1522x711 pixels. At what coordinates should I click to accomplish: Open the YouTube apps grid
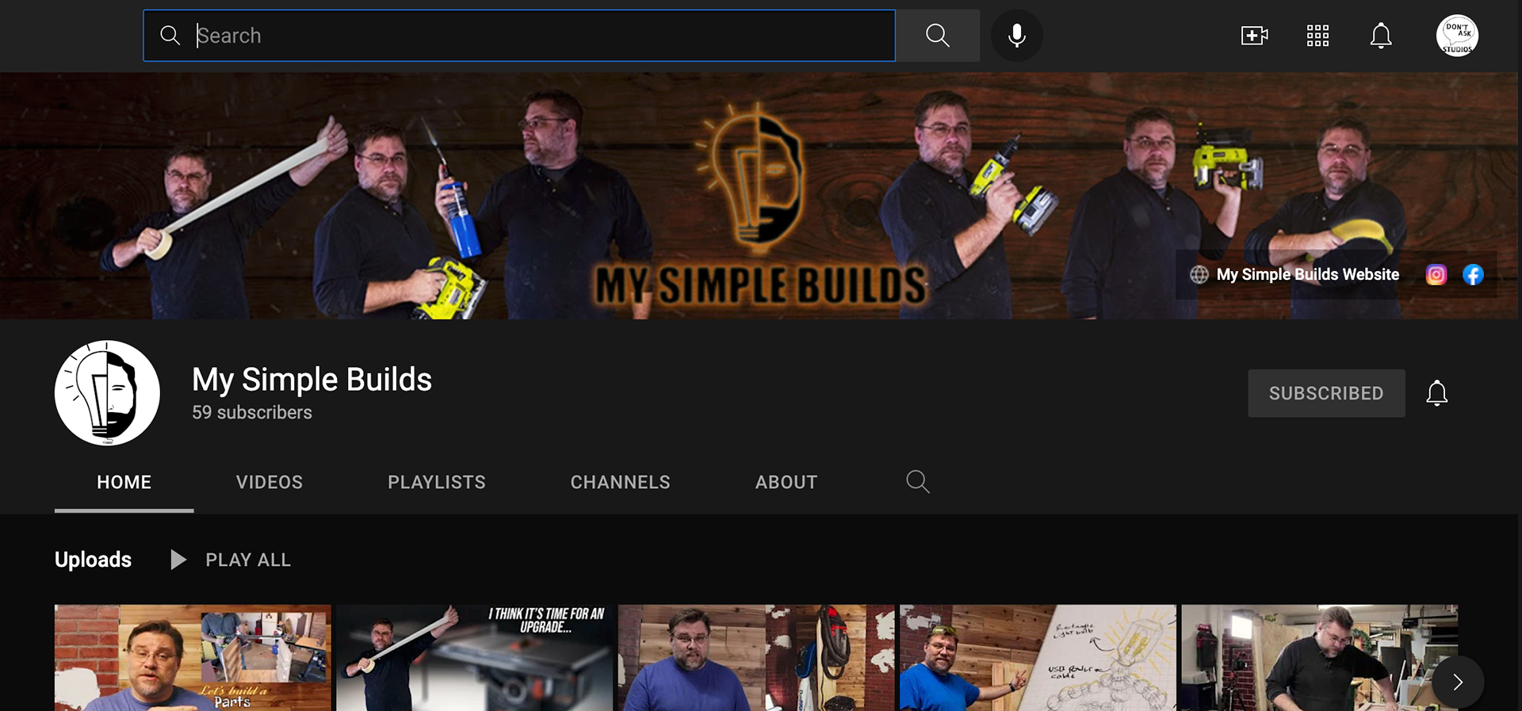click(x=1317, y=36)
